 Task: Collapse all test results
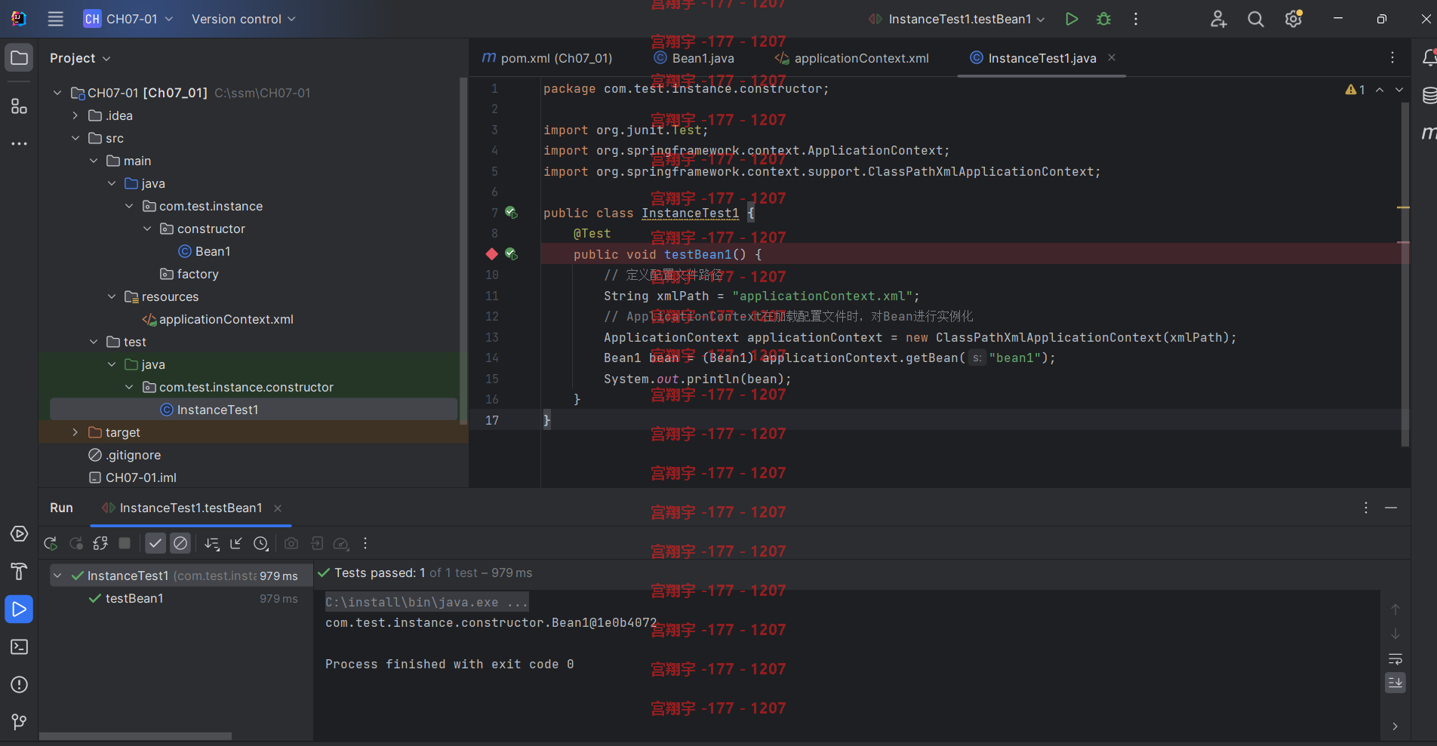pyautogui.click(x=236, y=543)
